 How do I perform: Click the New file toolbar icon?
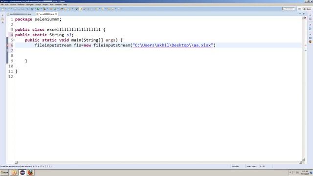[x=3, y=9]
